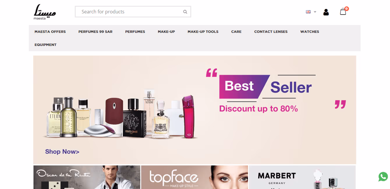Open Contact Lenses category
This screenshot has height=189, width=390.
click(271, 32)
